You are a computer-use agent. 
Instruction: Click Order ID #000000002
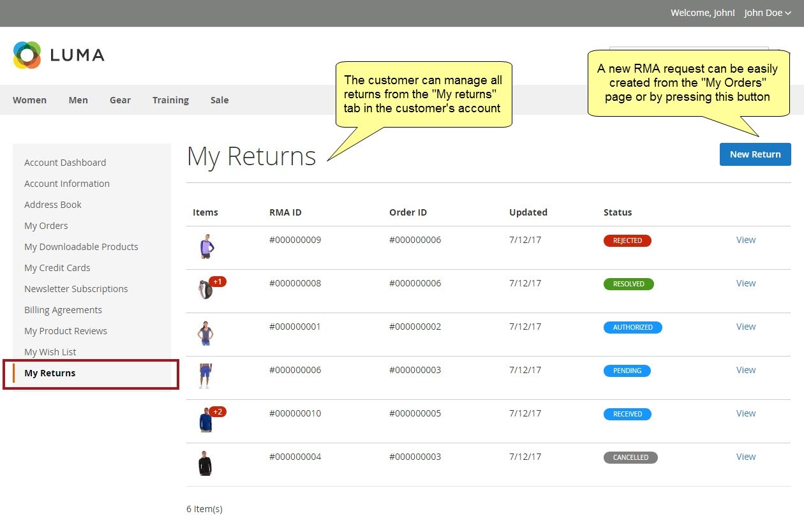[x=415, y=327]
